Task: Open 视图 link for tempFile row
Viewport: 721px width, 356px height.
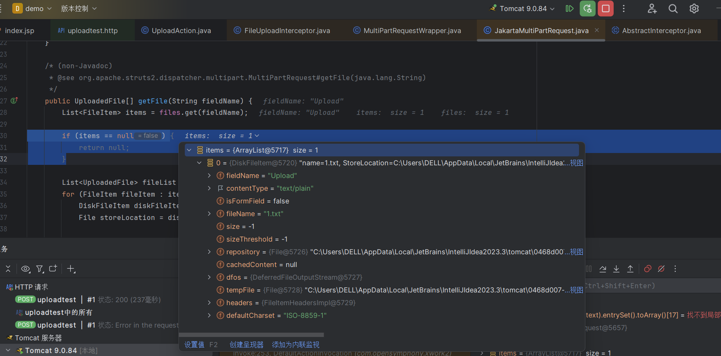Action: coord(576,290)
